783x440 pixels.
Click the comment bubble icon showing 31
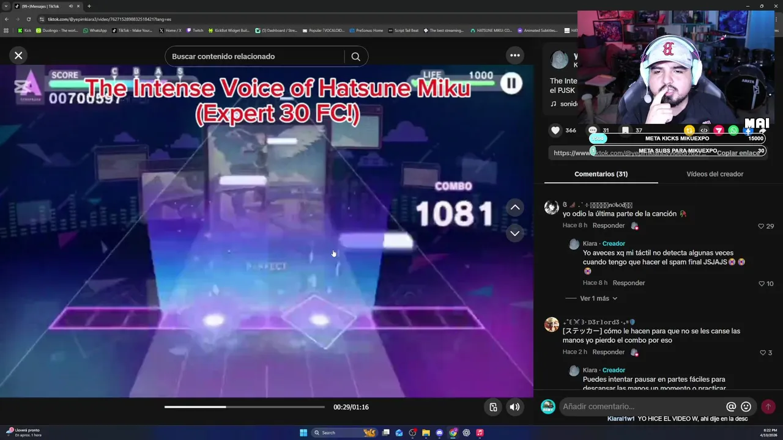point(592,130)
